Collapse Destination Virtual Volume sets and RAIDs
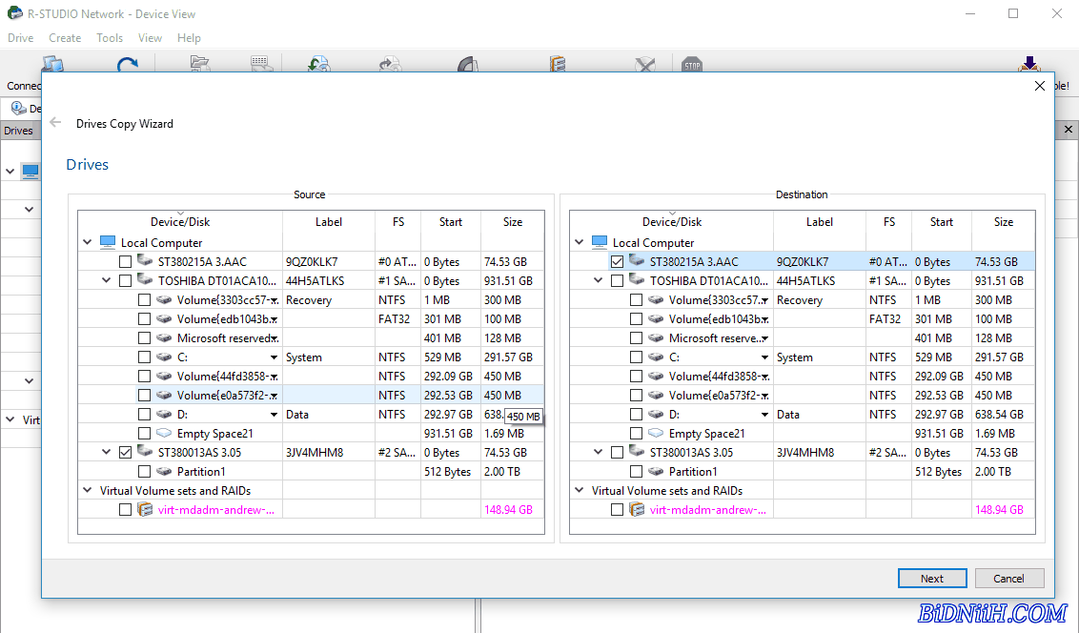Image resolution: width=1079 pixels, height=633 pixels. click(580, 490)
